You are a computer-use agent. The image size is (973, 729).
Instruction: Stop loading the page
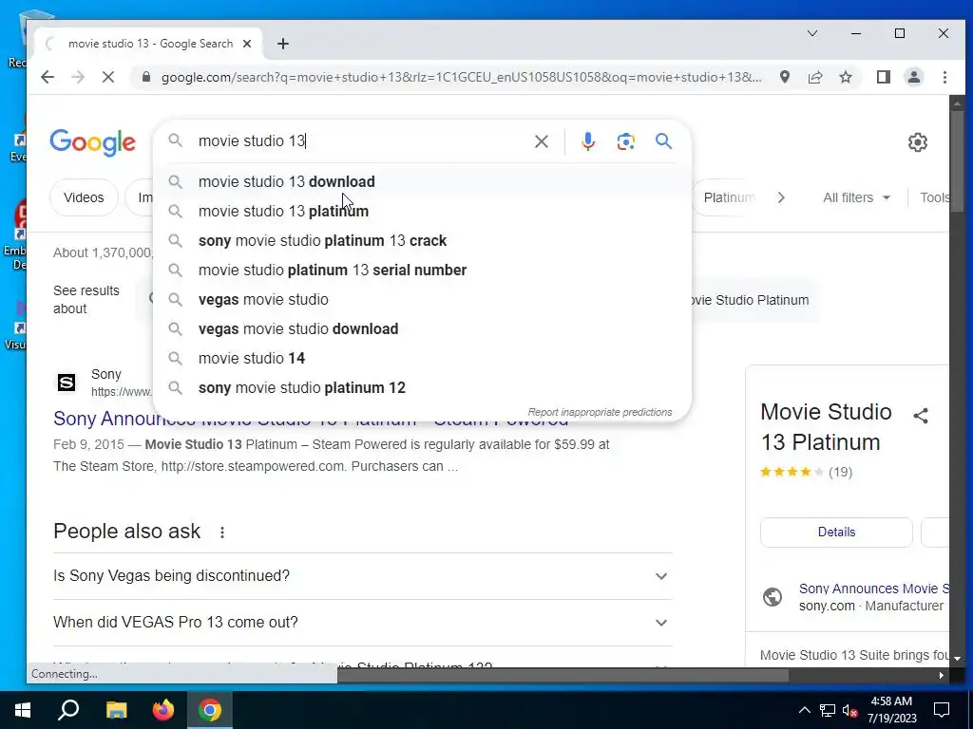coord(108,77)
